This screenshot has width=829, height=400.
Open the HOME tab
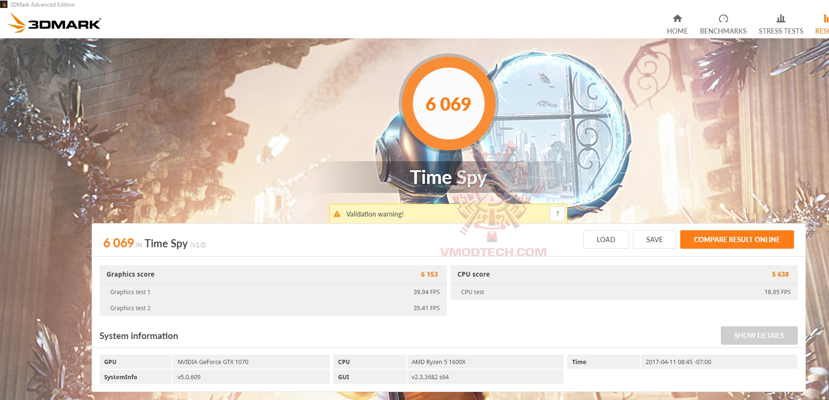pyautogui.click(x=677, y=24)
